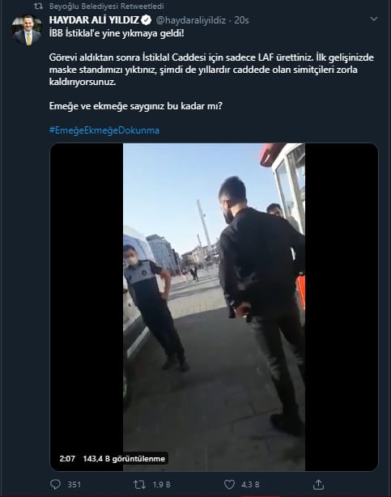391x497 pixels.
Task: Like the tweet with heart icon
Action: click(229, 484)
